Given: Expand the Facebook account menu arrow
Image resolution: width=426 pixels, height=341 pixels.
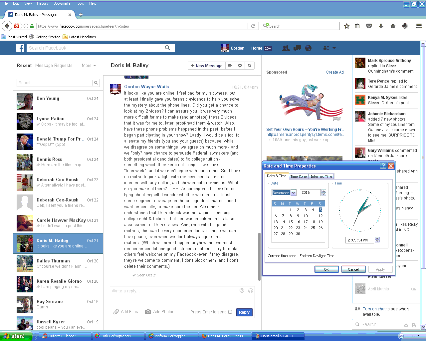Looking at the screenshot, I should click(334, 48).
